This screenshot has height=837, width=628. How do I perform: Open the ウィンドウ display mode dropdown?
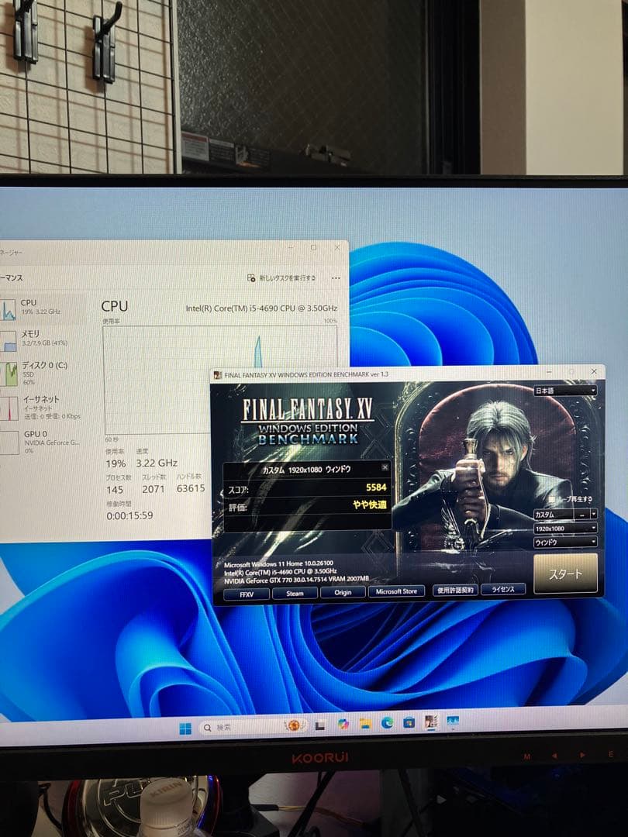[564, 542]
